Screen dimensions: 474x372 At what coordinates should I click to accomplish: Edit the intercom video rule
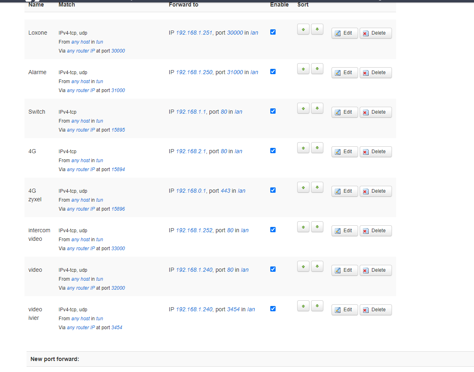(344, 231)
